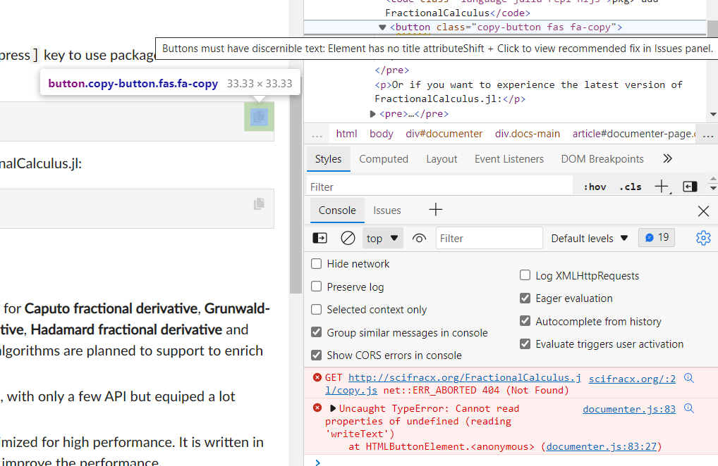
Task: Create a live expression with the eye icon
Action: point(419,238)
